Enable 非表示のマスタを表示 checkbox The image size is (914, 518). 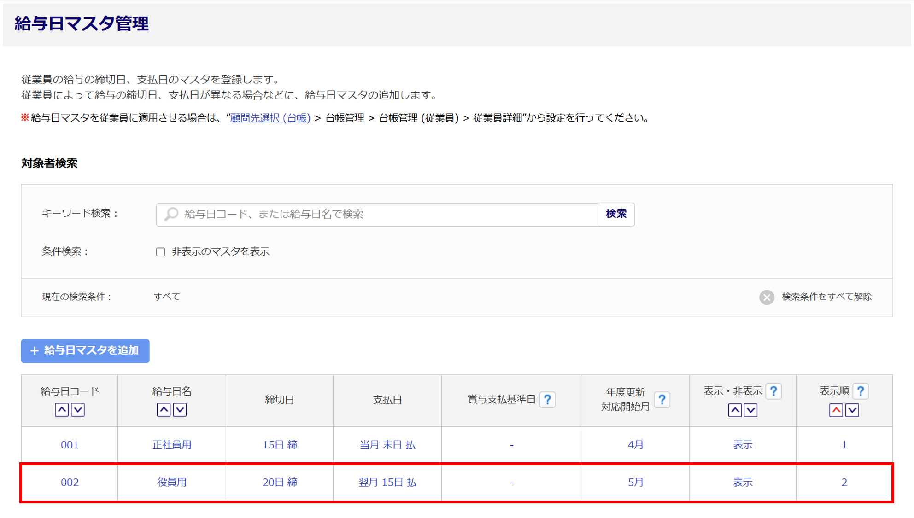click(x=160, y=252)
